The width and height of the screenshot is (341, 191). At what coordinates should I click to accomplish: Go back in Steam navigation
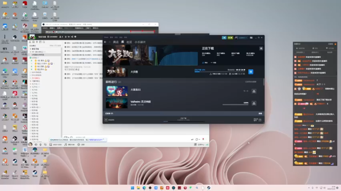click(105, 42)
